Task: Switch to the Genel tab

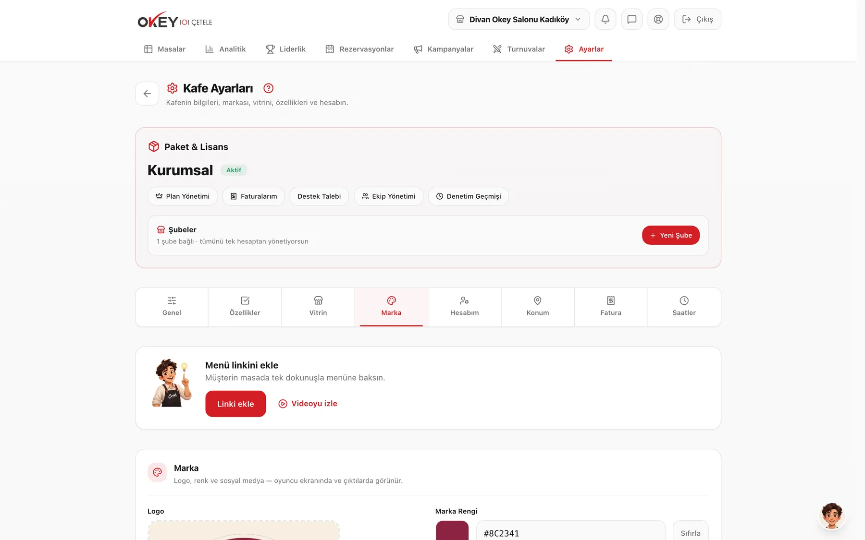Action: [x=172, y=307]
